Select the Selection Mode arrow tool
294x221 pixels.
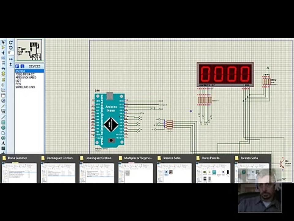click(x=3, y=43)
